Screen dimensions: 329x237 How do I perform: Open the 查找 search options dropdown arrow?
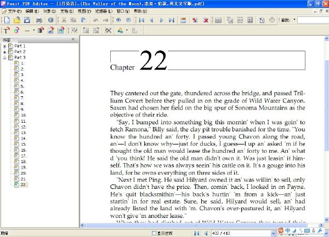tap(294, 20)
